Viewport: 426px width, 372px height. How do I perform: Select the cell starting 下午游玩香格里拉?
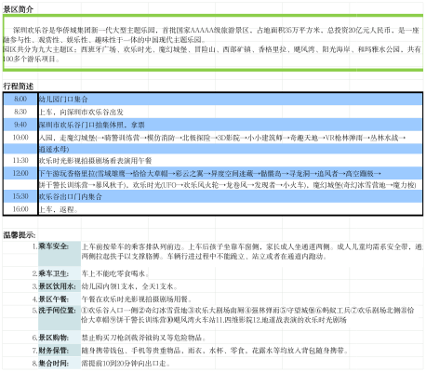231,173
